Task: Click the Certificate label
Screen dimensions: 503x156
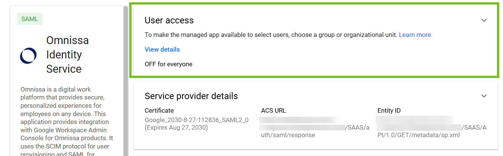Action: (x=159, y=110)
